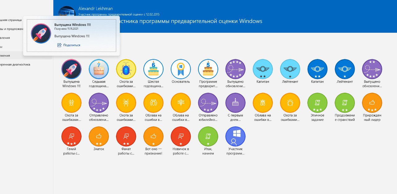Click the rocket icon inside the popup card
The height and width of the screenshot is (194, 397).
point(41,33)
